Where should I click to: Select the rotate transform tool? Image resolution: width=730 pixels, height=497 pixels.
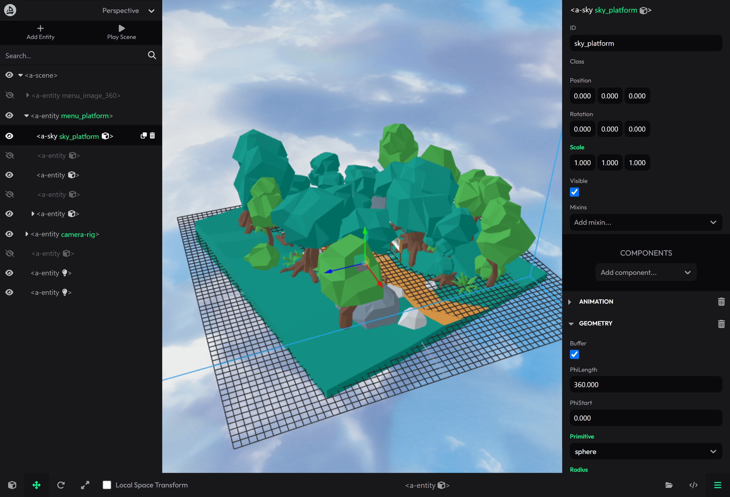61,485
